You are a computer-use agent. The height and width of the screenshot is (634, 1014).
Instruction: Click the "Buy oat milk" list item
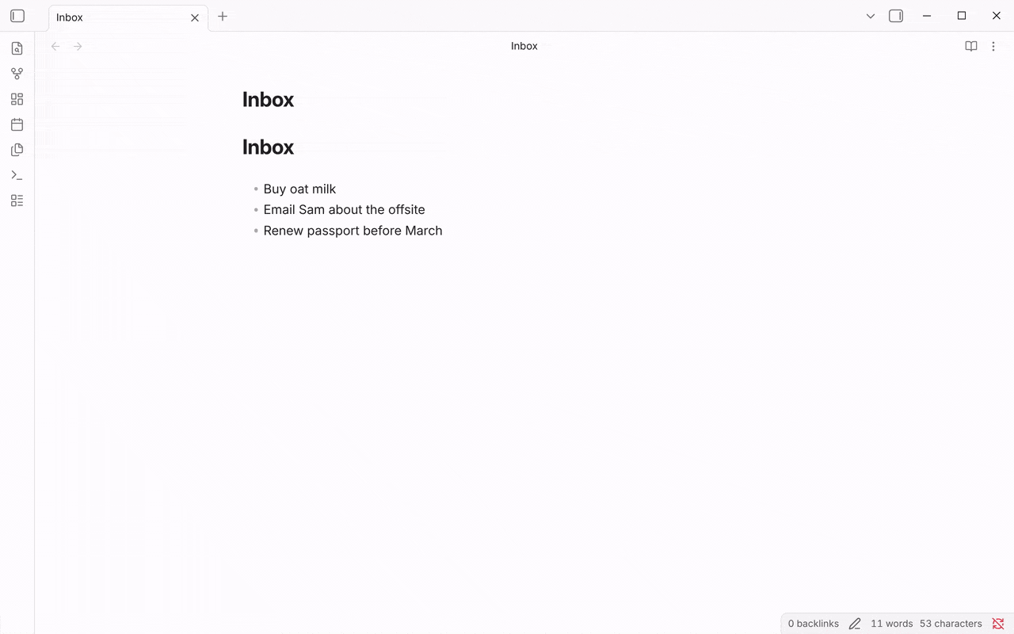tap(299, 189)
